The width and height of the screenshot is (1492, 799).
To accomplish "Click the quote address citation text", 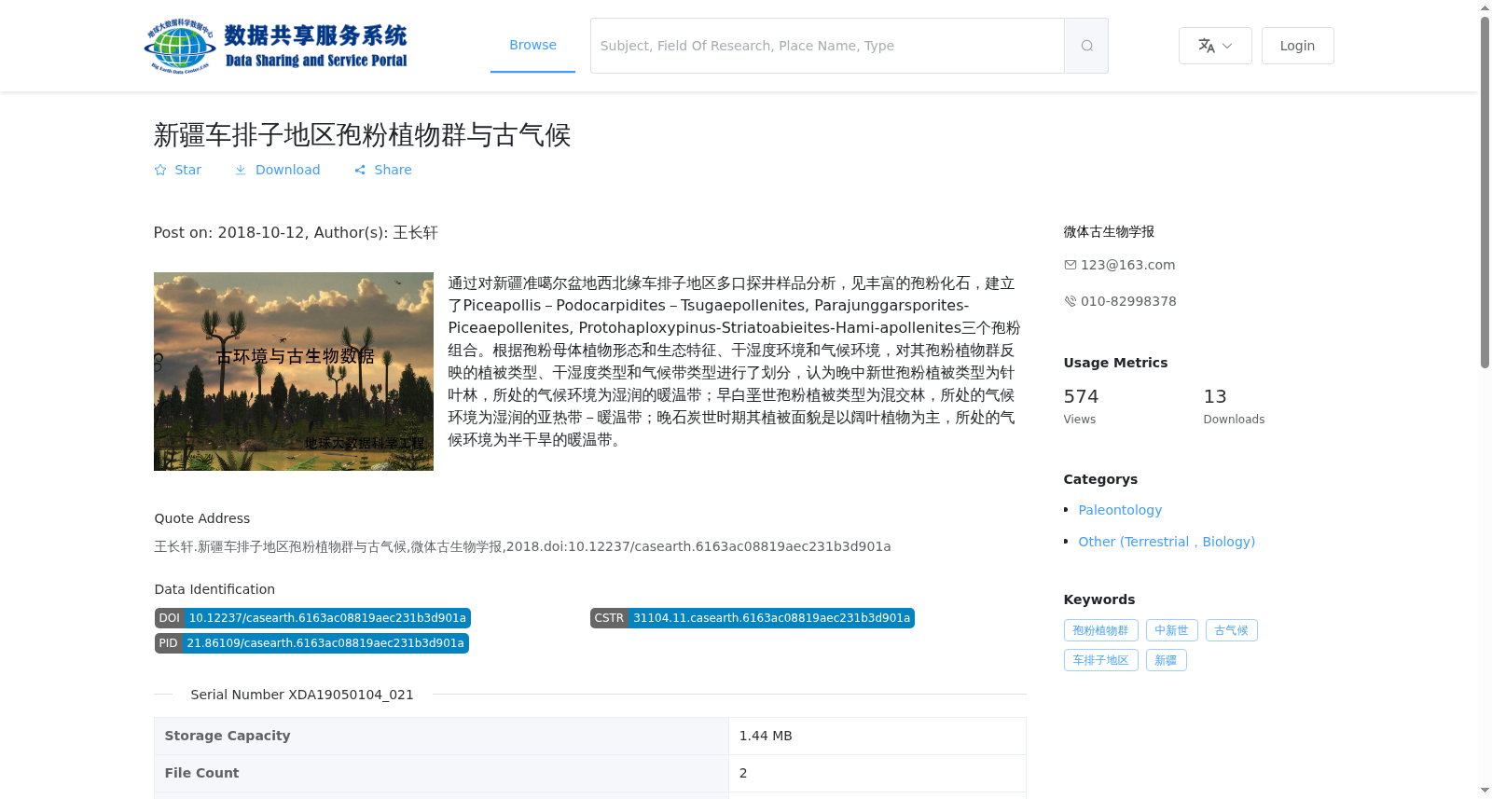I will (522, 546).
